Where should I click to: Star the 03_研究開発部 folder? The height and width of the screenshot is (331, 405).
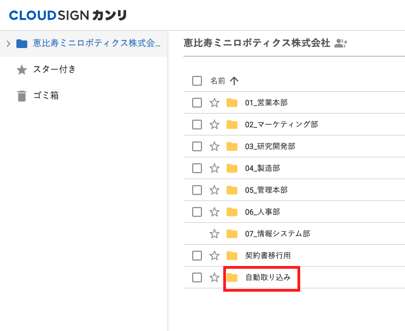point(215,146)
